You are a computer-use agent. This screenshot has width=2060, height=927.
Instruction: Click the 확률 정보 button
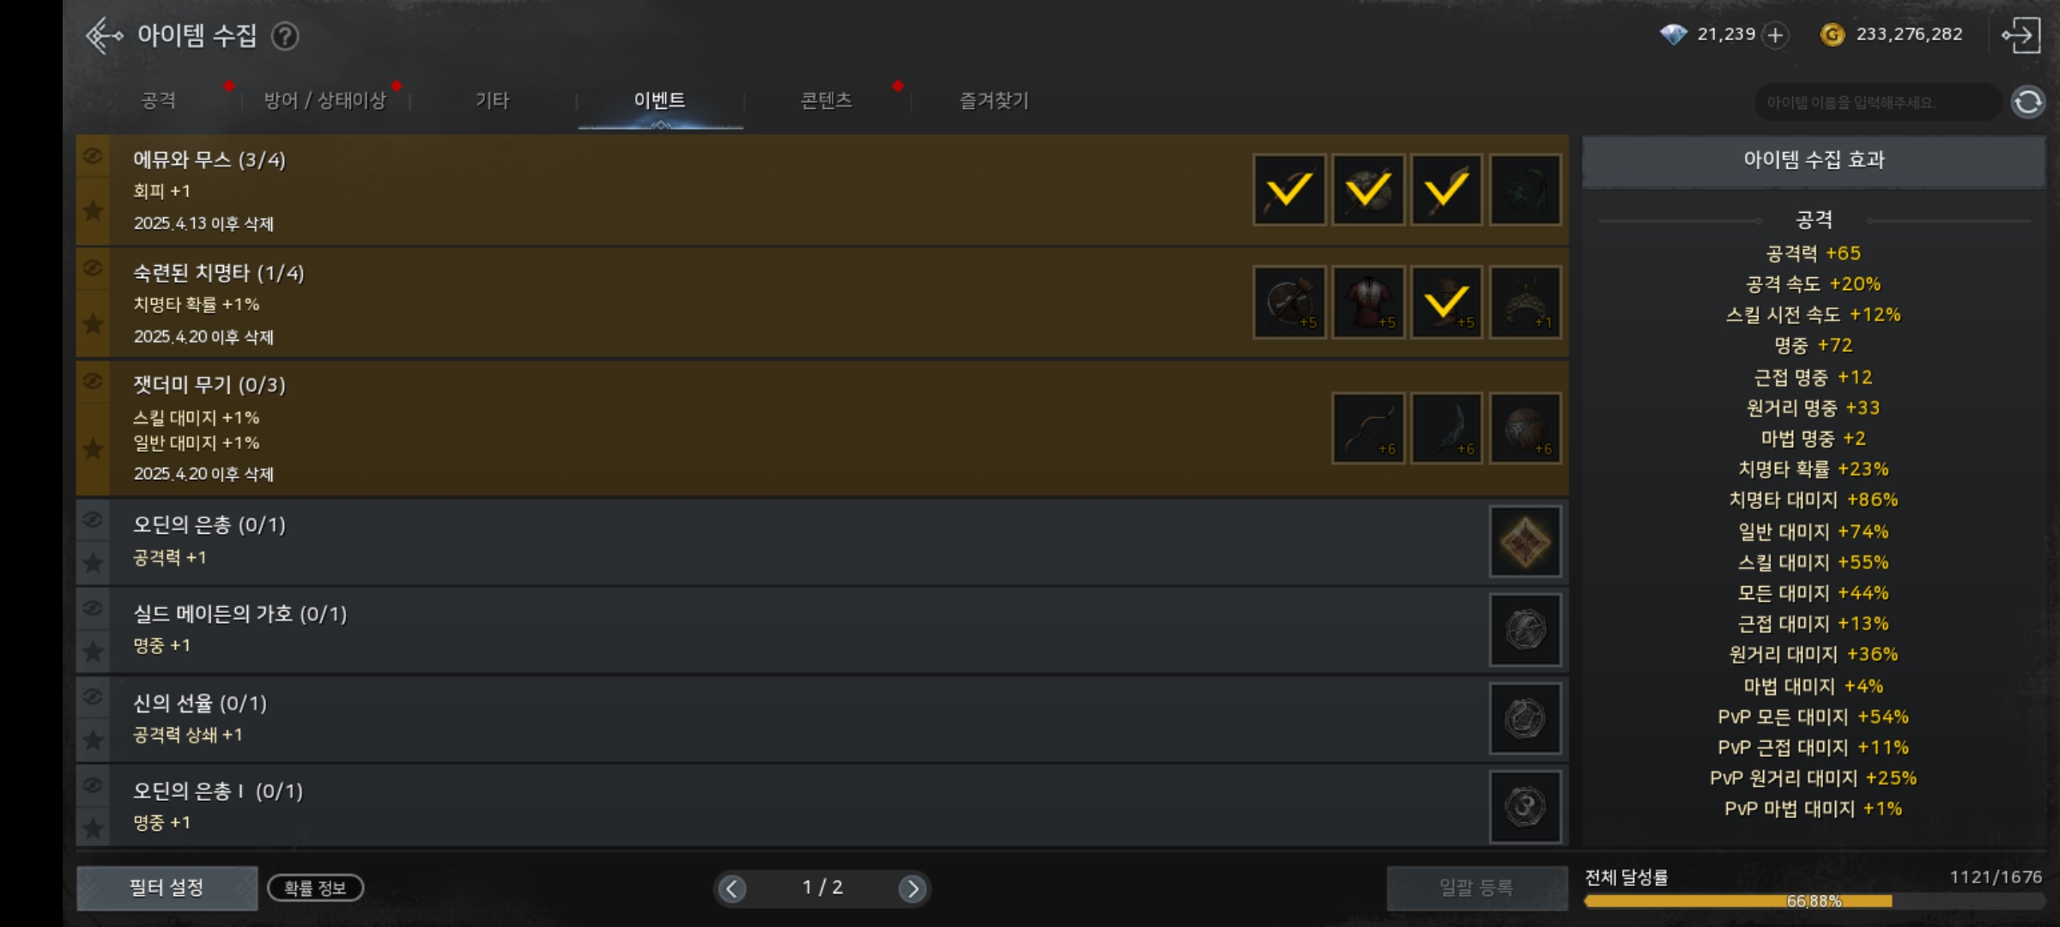pos(315,888)
